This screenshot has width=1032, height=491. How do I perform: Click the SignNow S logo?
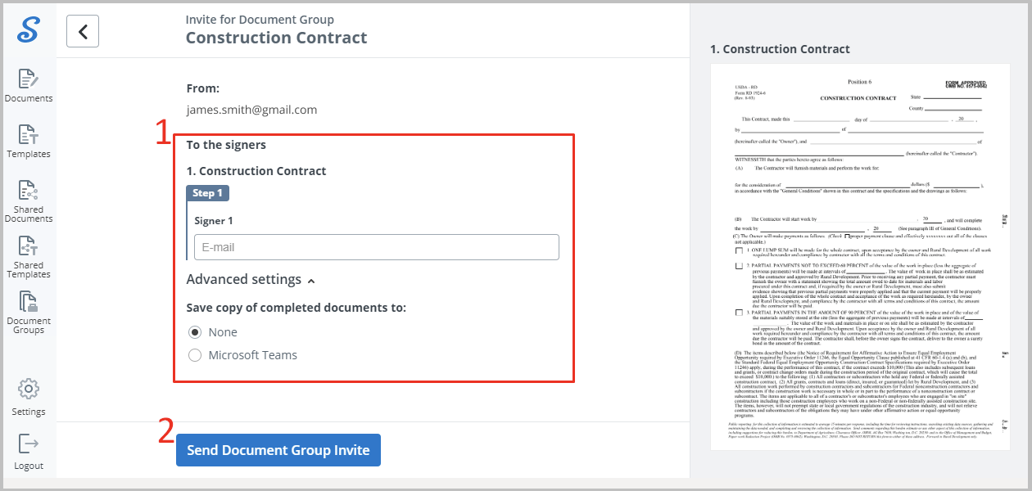[28, 29]
